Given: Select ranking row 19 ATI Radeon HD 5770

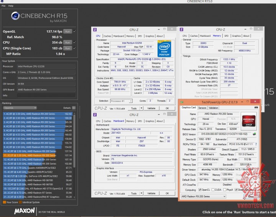Looking at the screenshot, I should pyautogui.click(x=38, y=189).
